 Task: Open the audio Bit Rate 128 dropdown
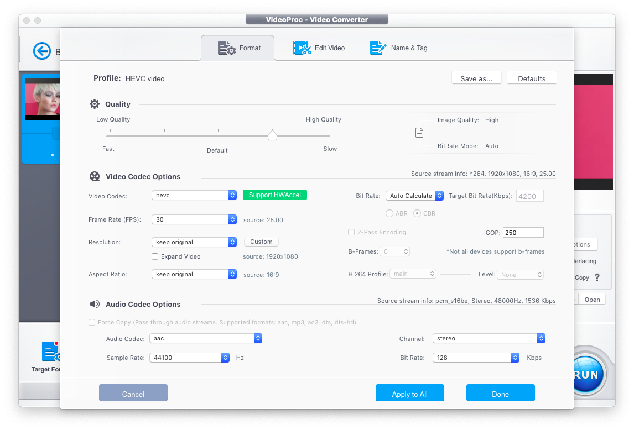(476, 358)
